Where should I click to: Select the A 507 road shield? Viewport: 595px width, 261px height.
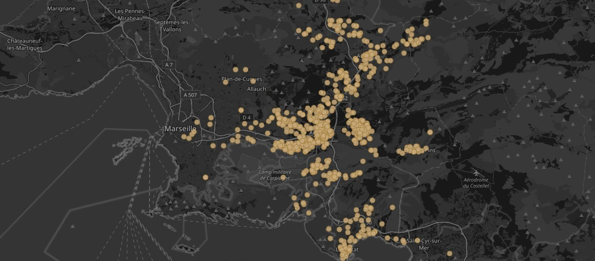click(190, 95)
